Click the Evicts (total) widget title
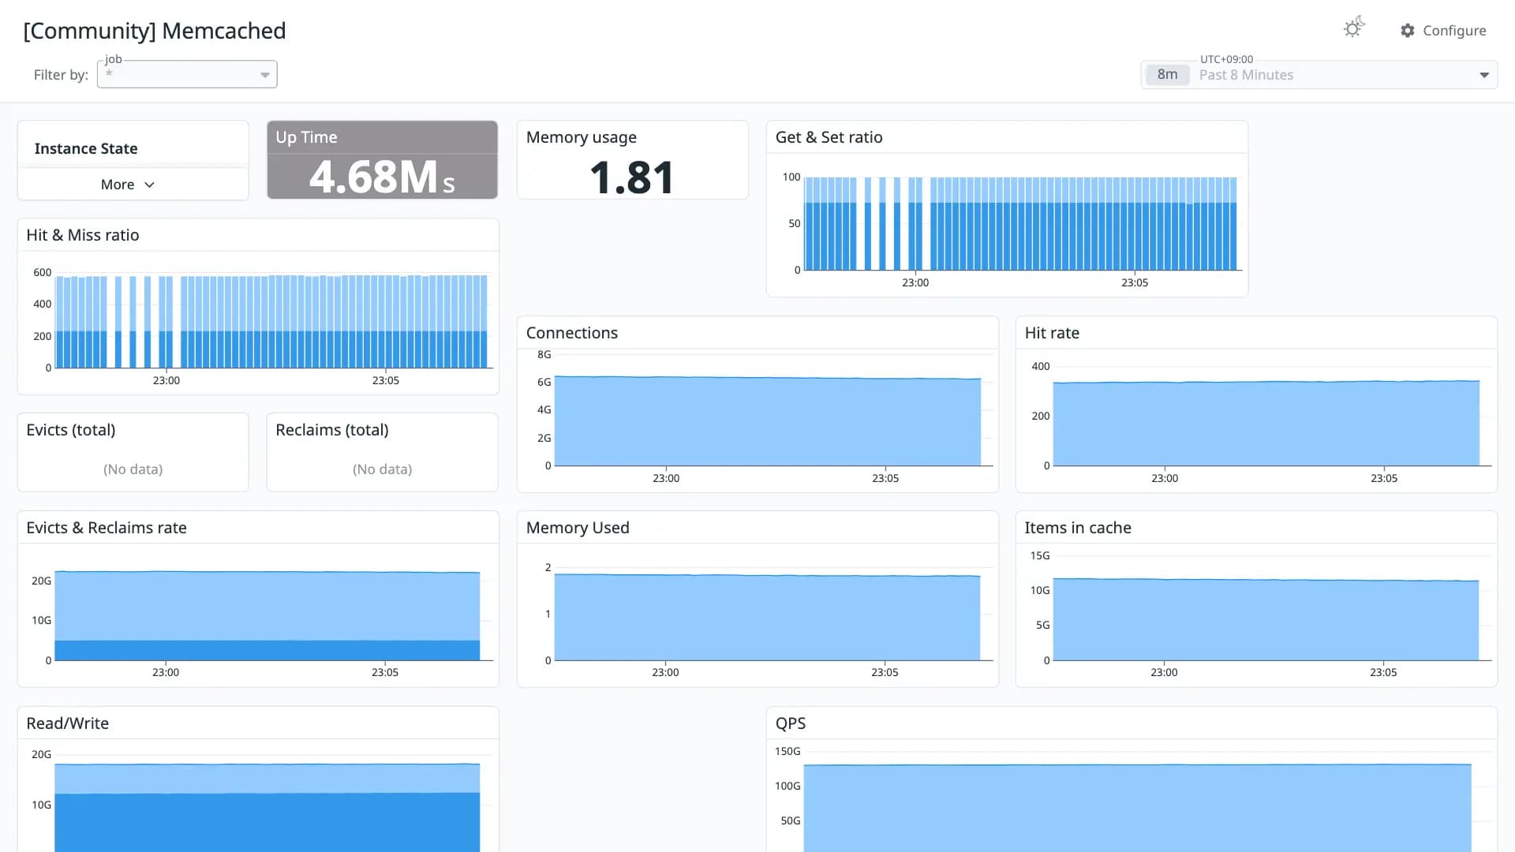The width and height of the screenshot is (1515, 852). tap(71, 430)
